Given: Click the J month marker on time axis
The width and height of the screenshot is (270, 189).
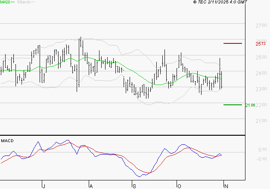Looking at the screenshot, I should pyautogui.click(x=44, y=186).
